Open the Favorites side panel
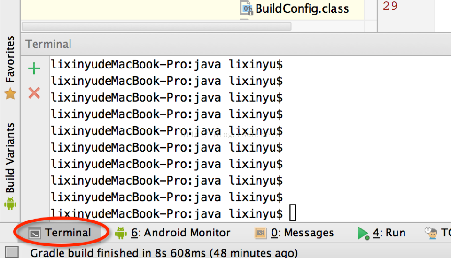This screenshot has height=258, width=451. point(10,59)
